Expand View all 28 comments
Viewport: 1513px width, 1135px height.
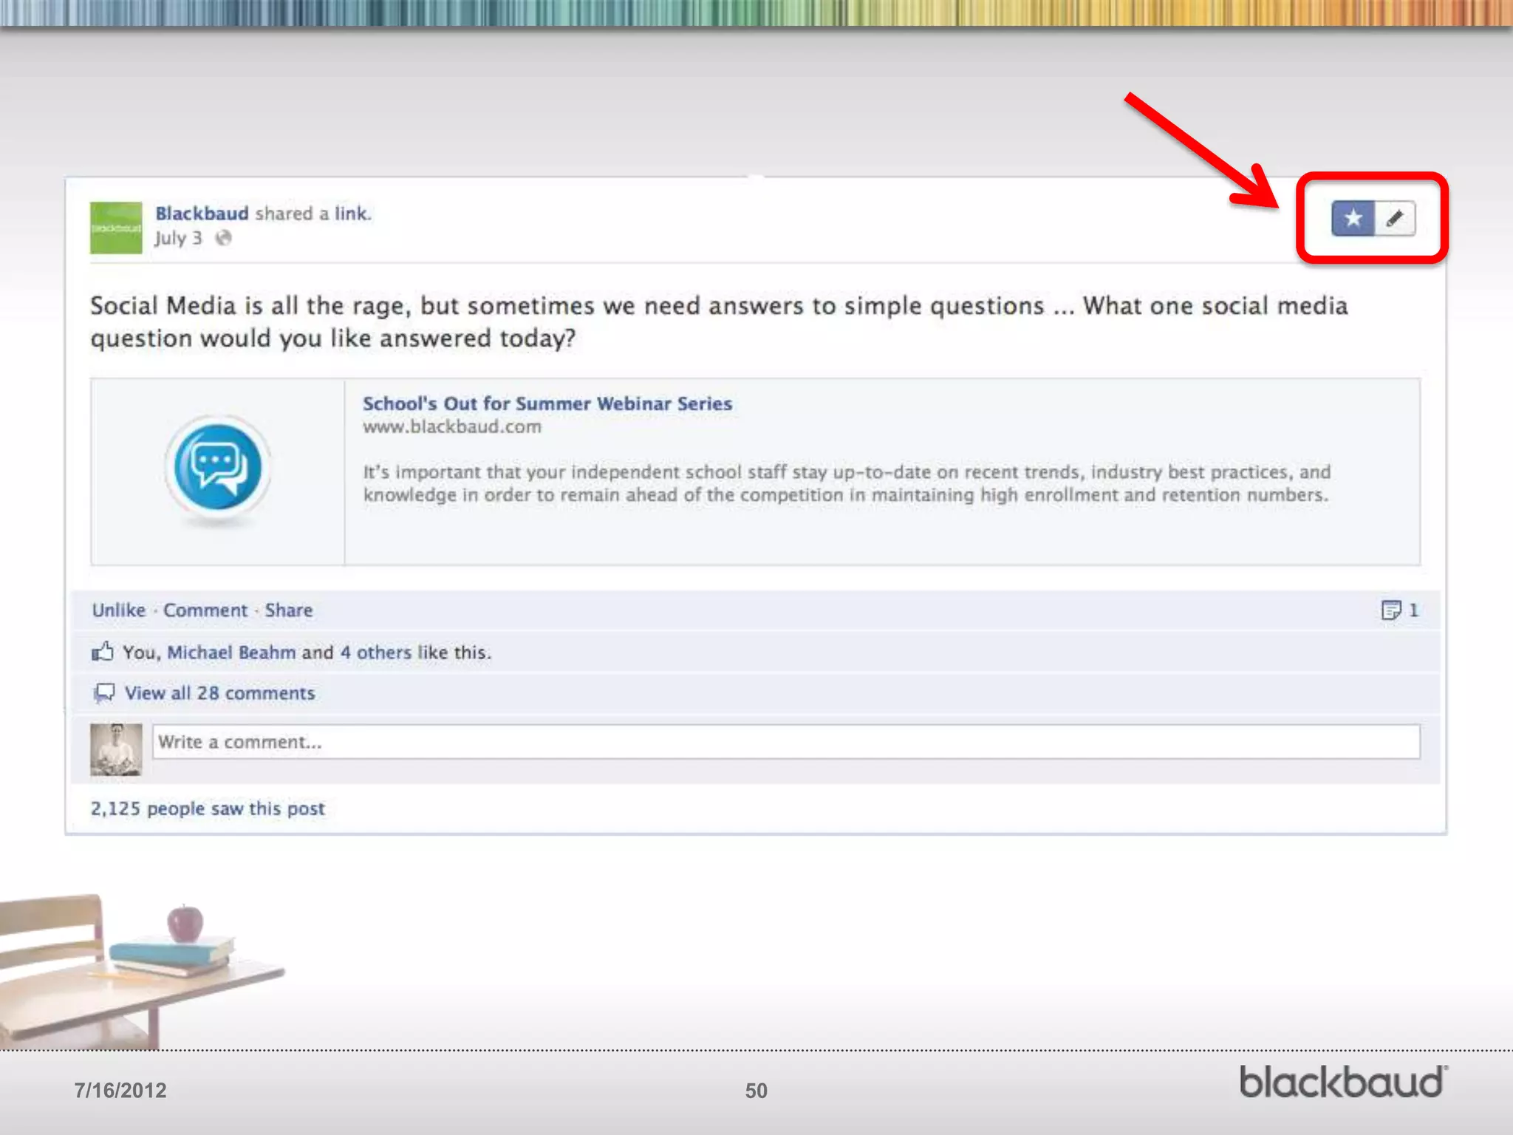[x=219, y=693]
